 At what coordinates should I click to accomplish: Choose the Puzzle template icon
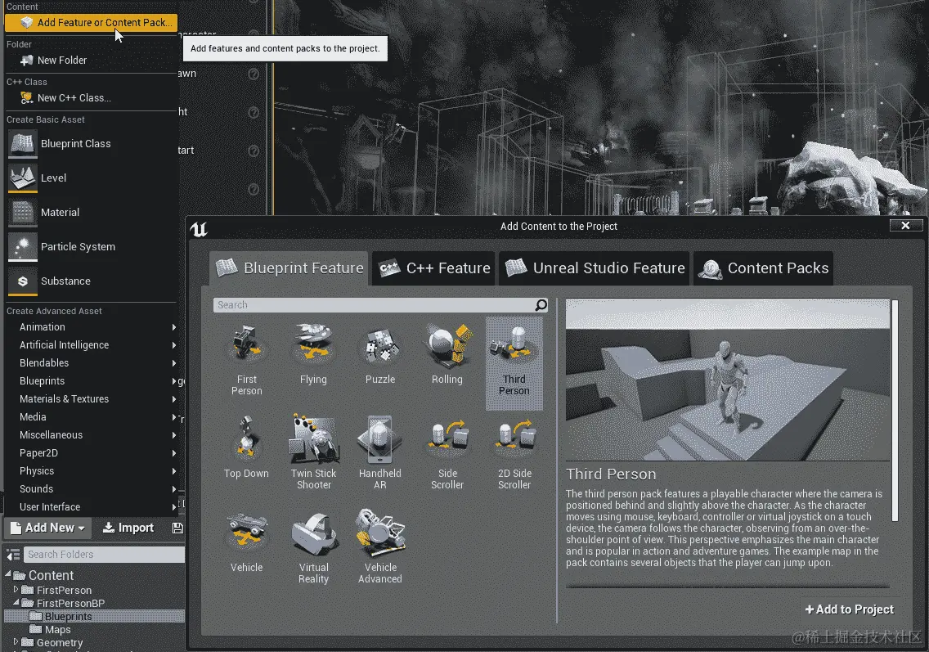tap(379, 344)
